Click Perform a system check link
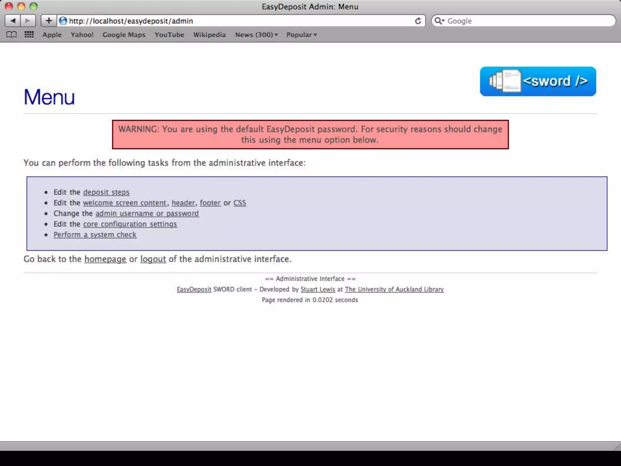This screenshot has height=466, width=621. tap(95, 235)
